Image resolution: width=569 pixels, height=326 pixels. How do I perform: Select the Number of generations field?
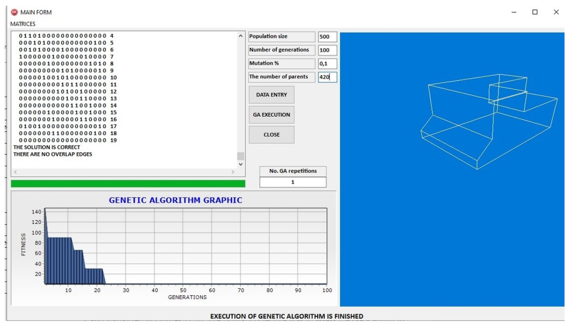coord(327,50)
